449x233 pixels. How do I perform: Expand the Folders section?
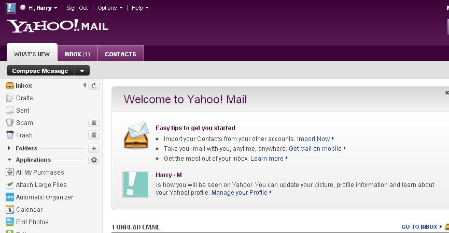pyautogui.click(x=10, y=148)
